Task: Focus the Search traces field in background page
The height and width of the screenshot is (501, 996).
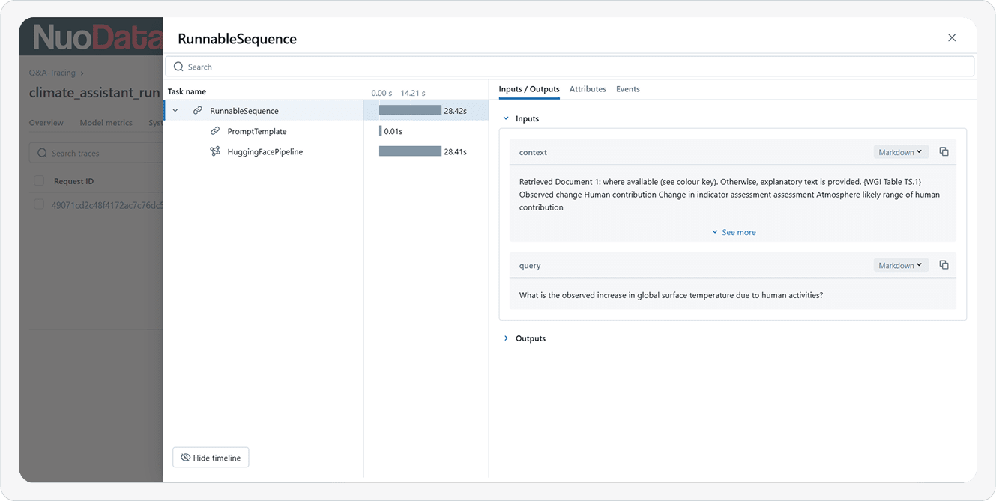Action: click(x=96, y=154)
